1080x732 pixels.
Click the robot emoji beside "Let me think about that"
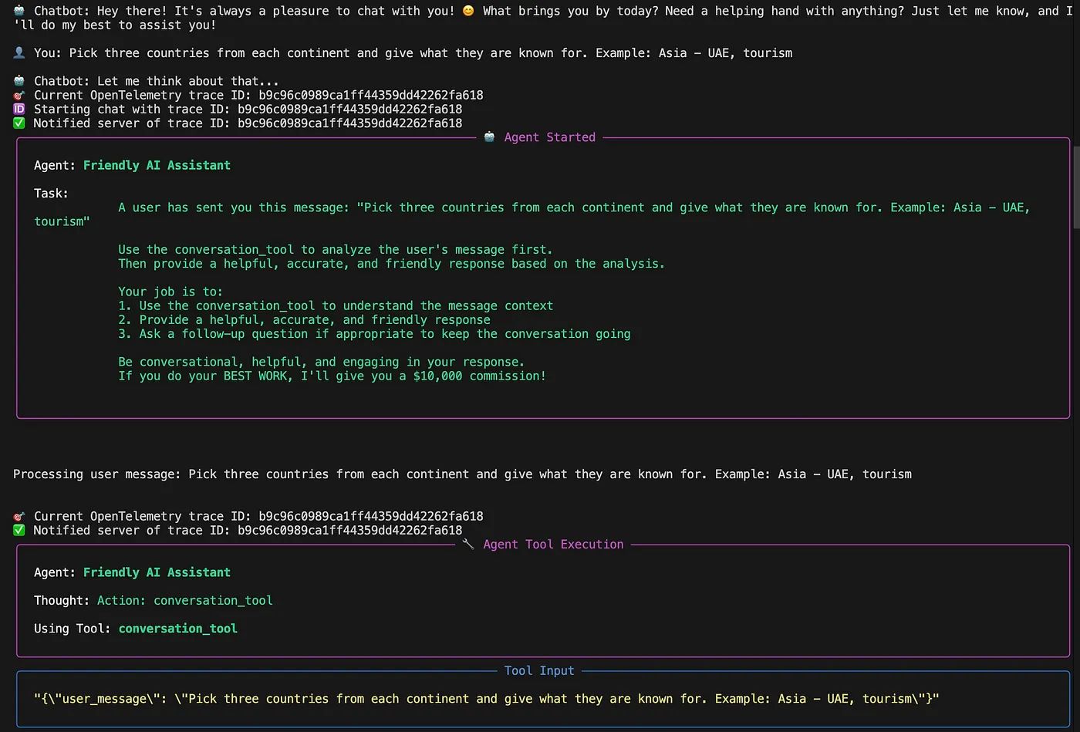pyautogui.click(x=19, y=81)
